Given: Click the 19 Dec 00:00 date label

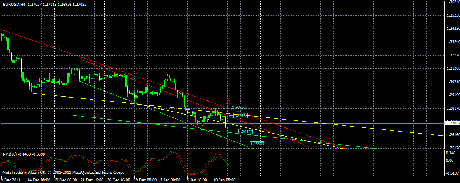Looking at the screenshot, I should coord(65,180).
